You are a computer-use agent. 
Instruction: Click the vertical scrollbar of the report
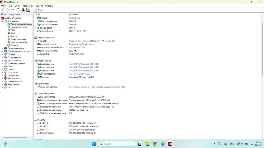[x=262, y=49]
